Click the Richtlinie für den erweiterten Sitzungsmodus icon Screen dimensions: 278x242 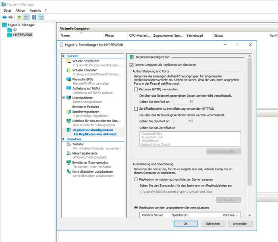(68, 121)
